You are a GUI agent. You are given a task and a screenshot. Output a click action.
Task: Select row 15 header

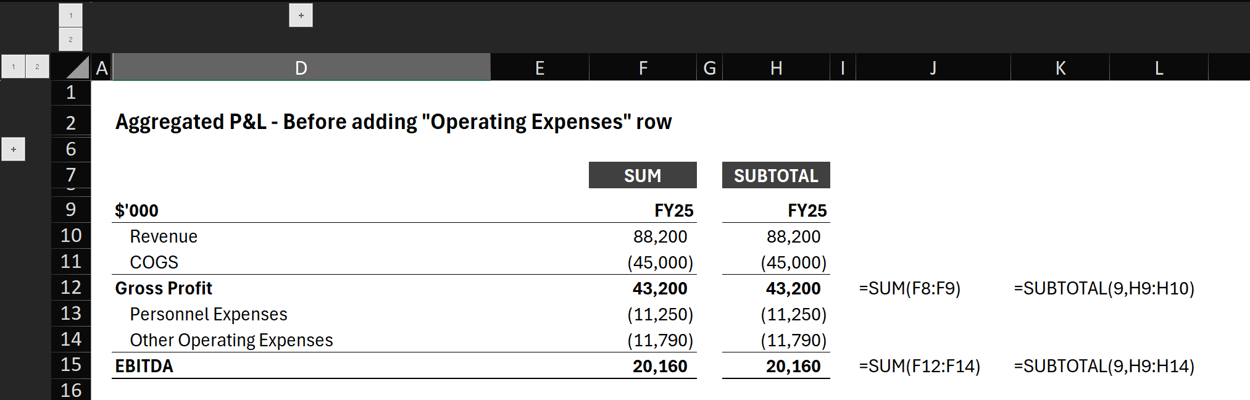71,365
